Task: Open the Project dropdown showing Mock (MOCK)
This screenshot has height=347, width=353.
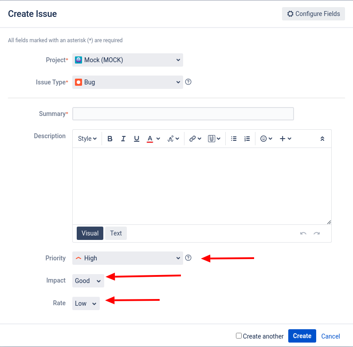Action: [x=128, y=60]
